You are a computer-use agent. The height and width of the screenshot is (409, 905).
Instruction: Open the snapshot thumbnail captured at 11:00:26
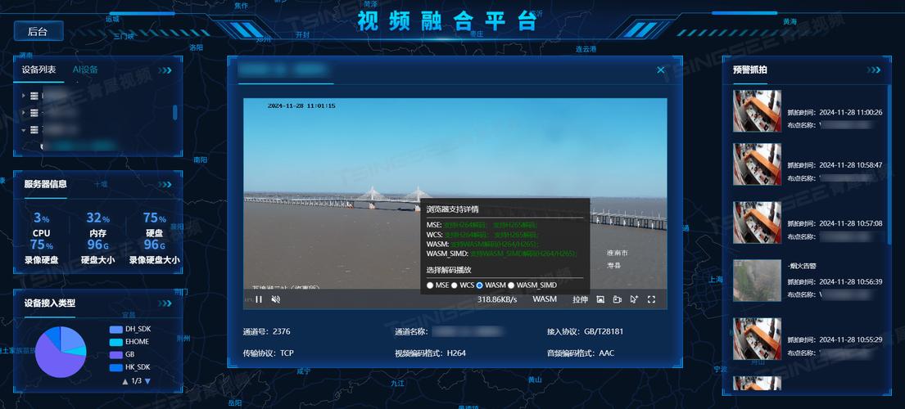(x=757, y=111)
